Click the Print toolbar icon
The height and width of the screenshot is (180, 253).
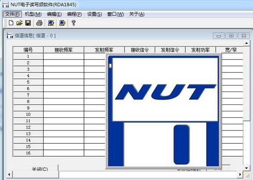39,23
